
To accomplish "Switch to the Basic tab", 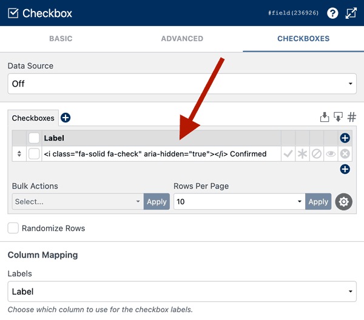I will click(x=61, y=39).
